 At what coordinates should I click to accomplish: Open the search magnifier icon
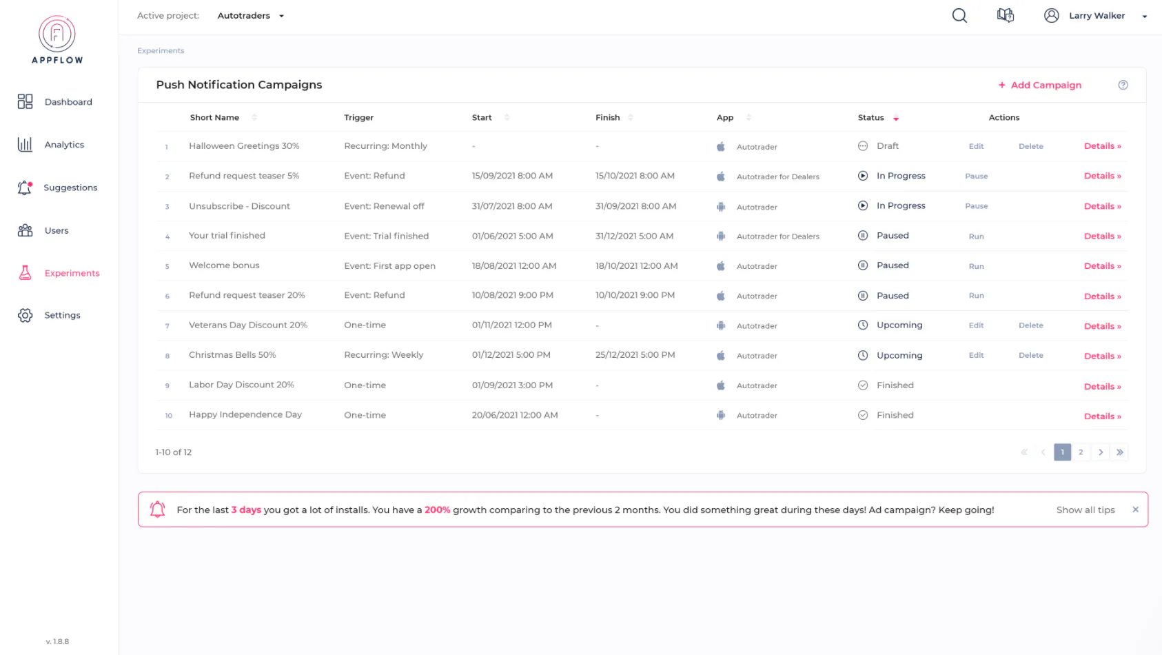coord(959,15)
